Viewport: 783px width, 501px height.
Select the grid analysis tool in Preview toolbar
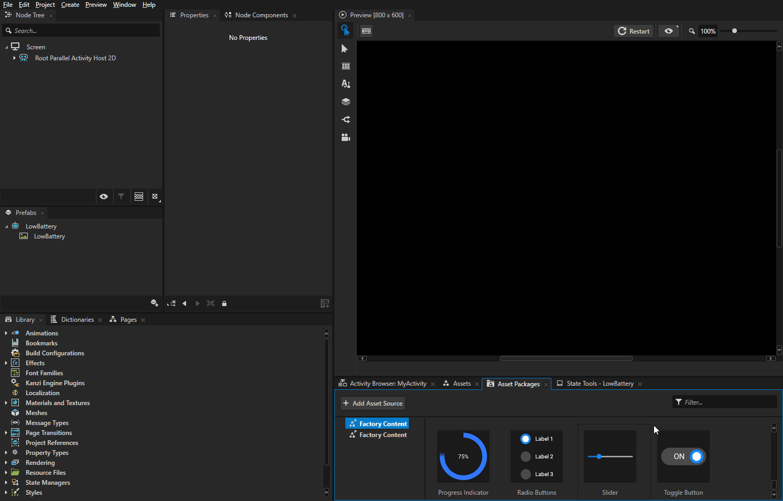[345, 66]
